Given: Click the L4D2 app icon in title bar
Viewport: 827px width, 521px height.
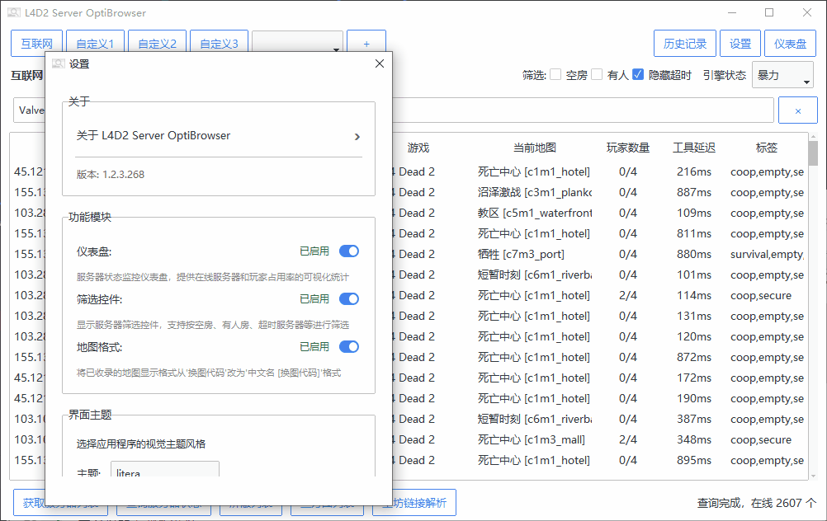Looking at the screenshot, I should point(14,13).
